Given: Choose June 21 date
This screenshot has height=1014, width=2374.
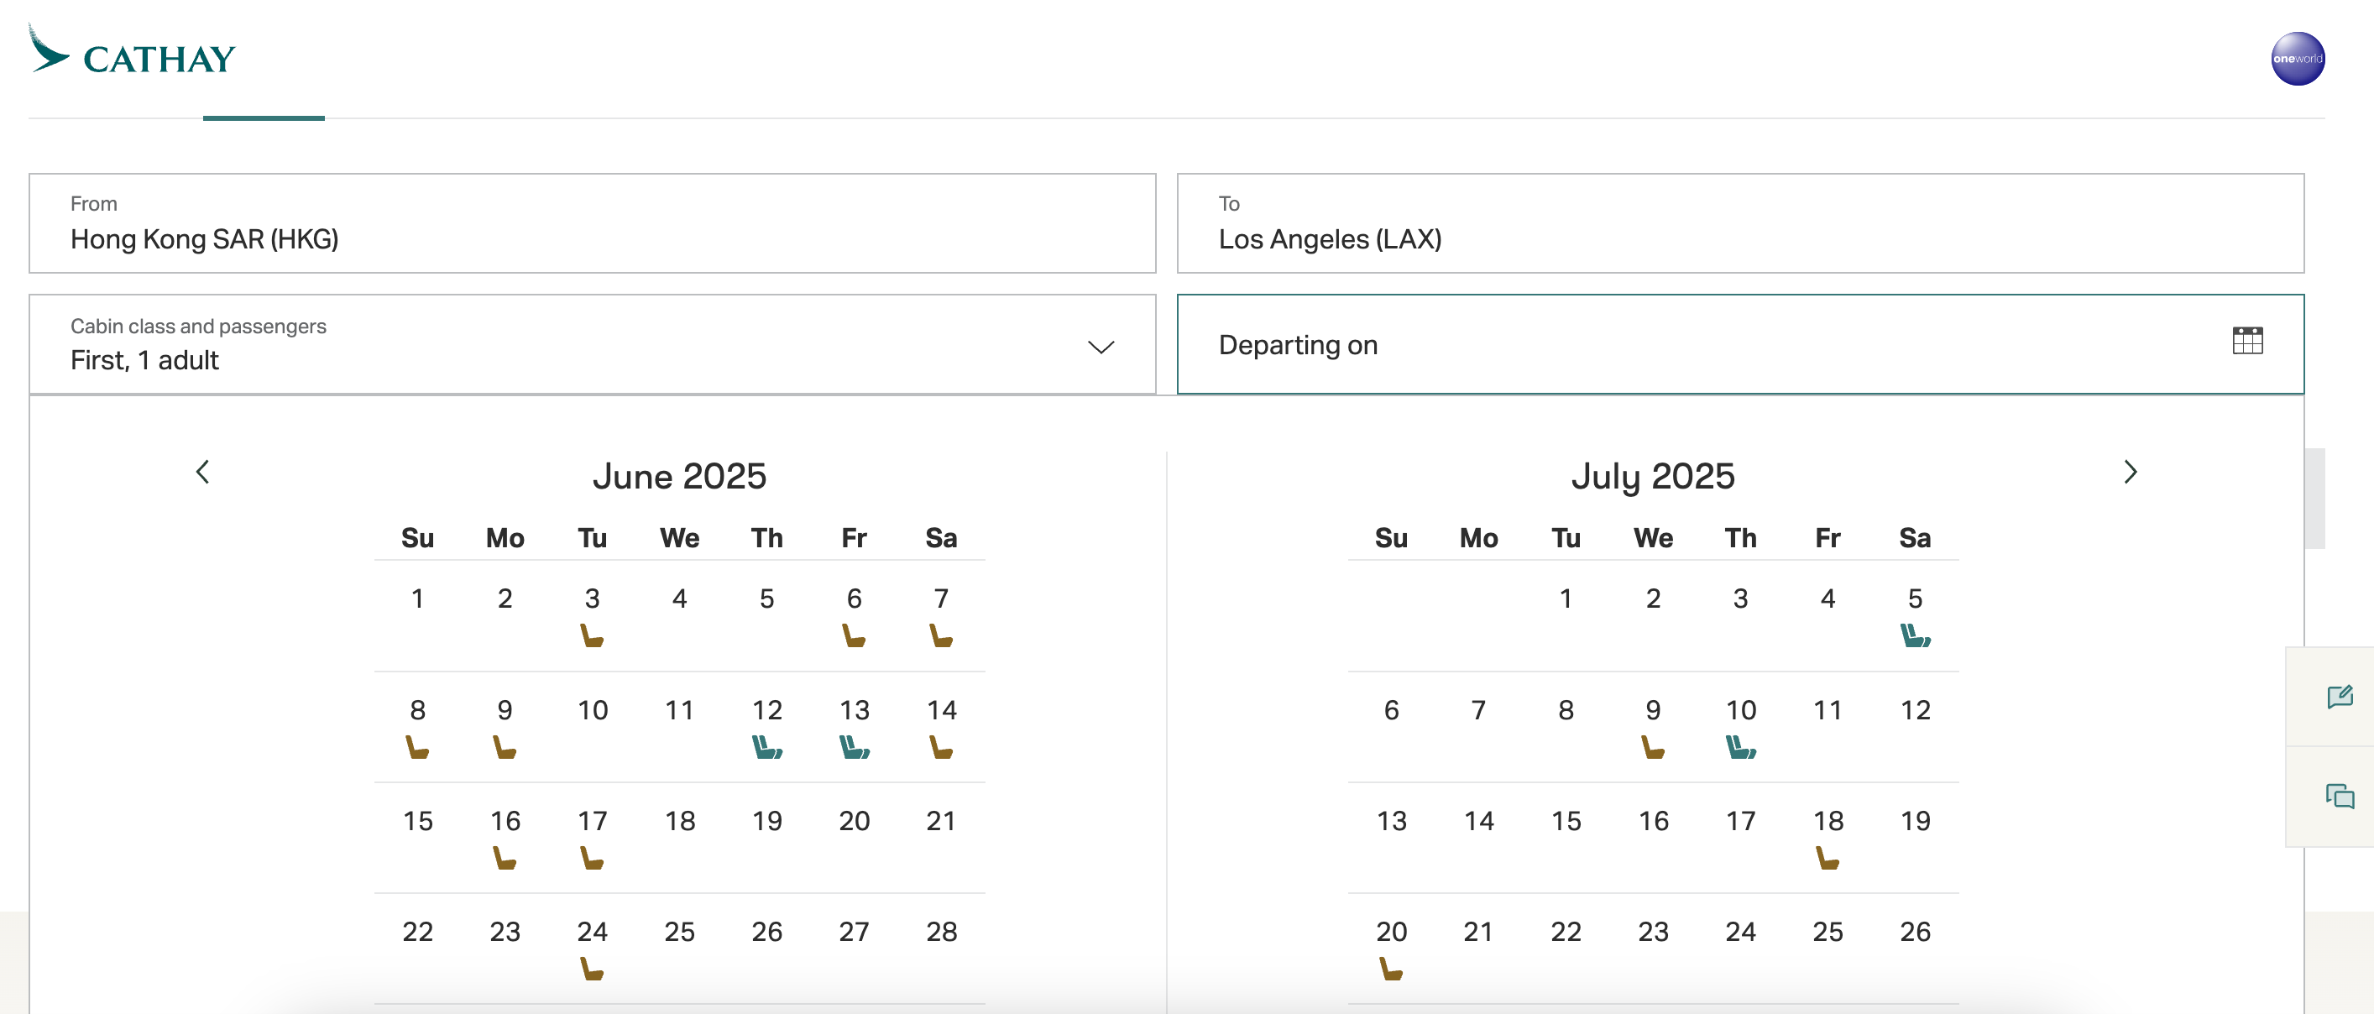Looking at the screenshot, I should 941,820.
